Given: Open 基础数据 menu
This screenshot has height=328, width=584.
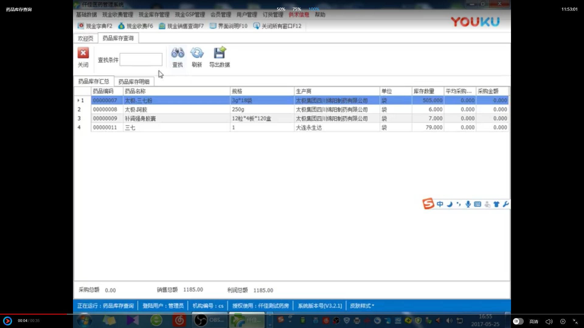Looking at the screenshot, I should tap(86, 15).
